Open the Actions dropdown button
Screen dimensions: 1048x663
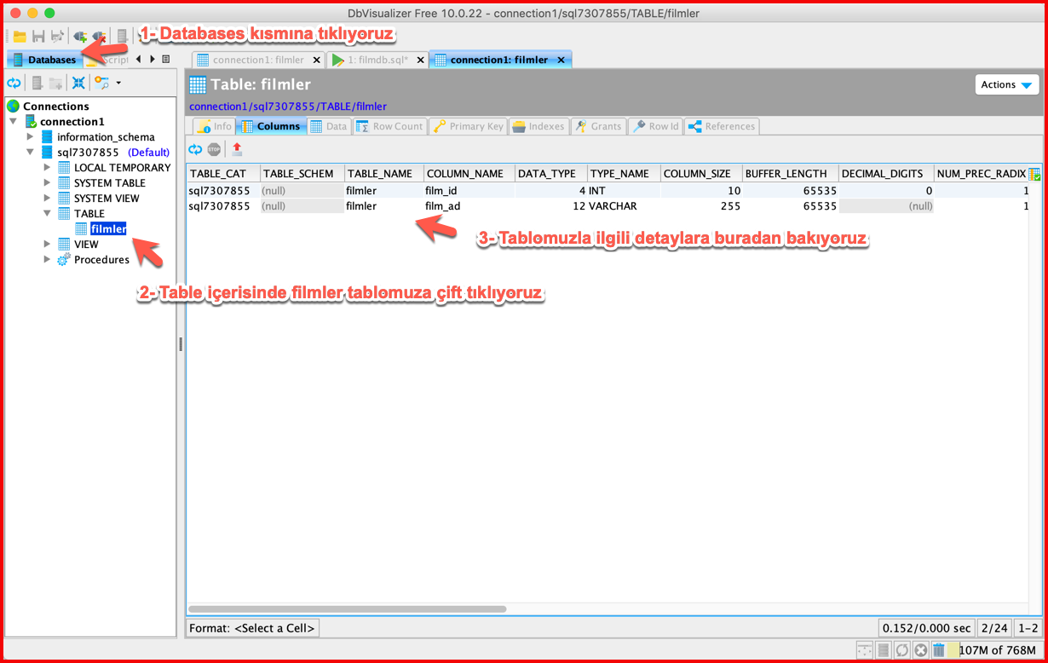[1007, 84]
